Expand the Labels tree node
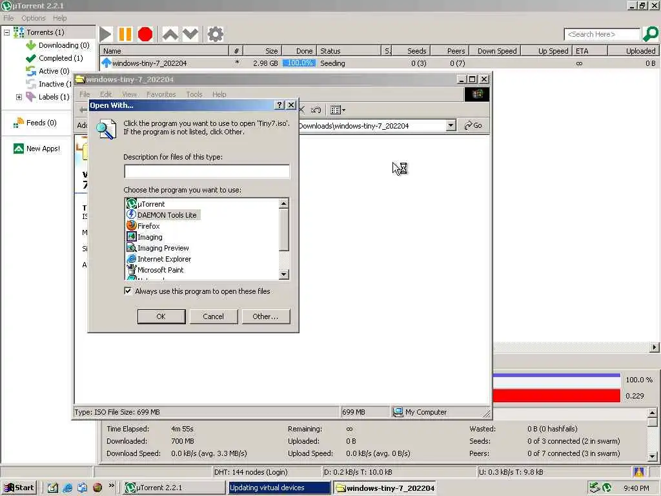This screenshot has width=661, height=496. (x=19, y=97)
